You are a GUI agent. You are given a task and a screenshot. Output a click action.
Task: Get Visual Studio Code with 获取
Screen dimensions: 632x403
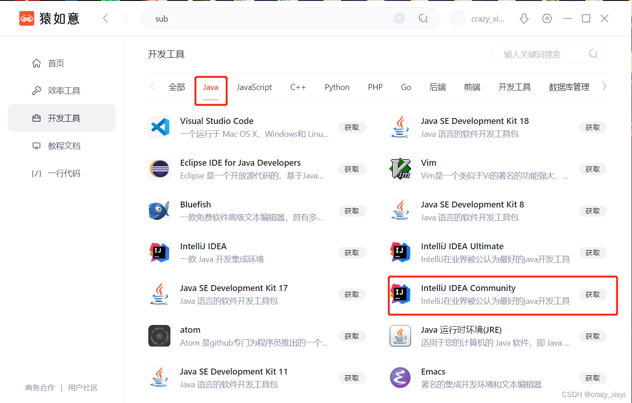click(352, 127)
